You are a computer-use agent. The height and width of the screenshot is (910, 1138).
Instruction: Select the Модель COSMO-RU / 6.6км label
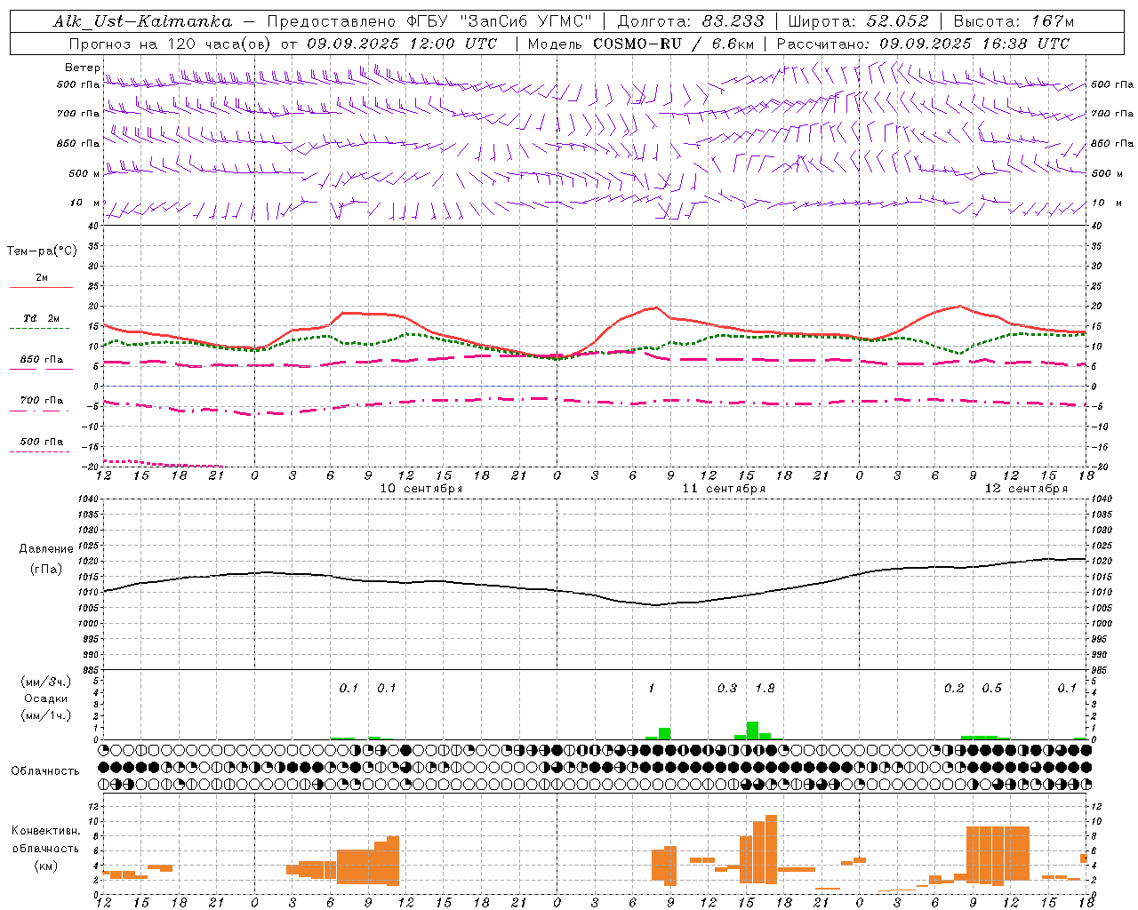pyautogui.click(x=640, y=44)
